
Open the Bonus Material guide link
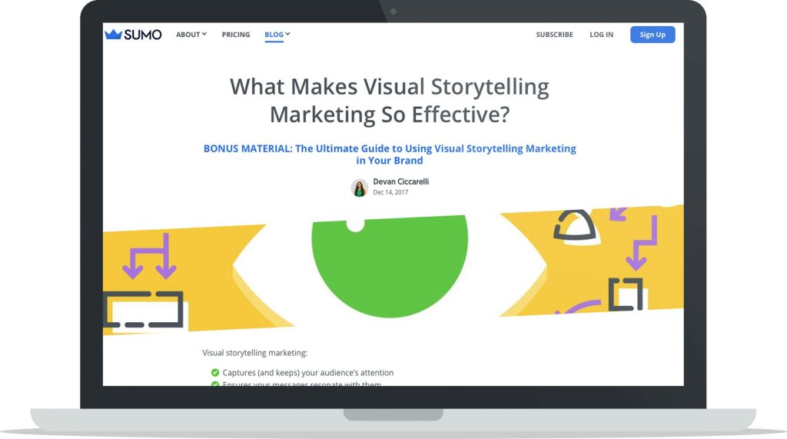point(390,155)
